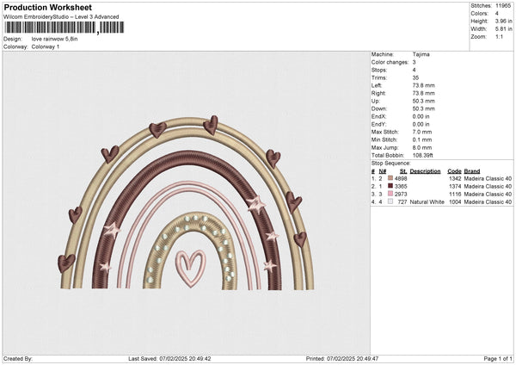
Task: Select the Natural White stop sequence row
Action: pos(439,201)
